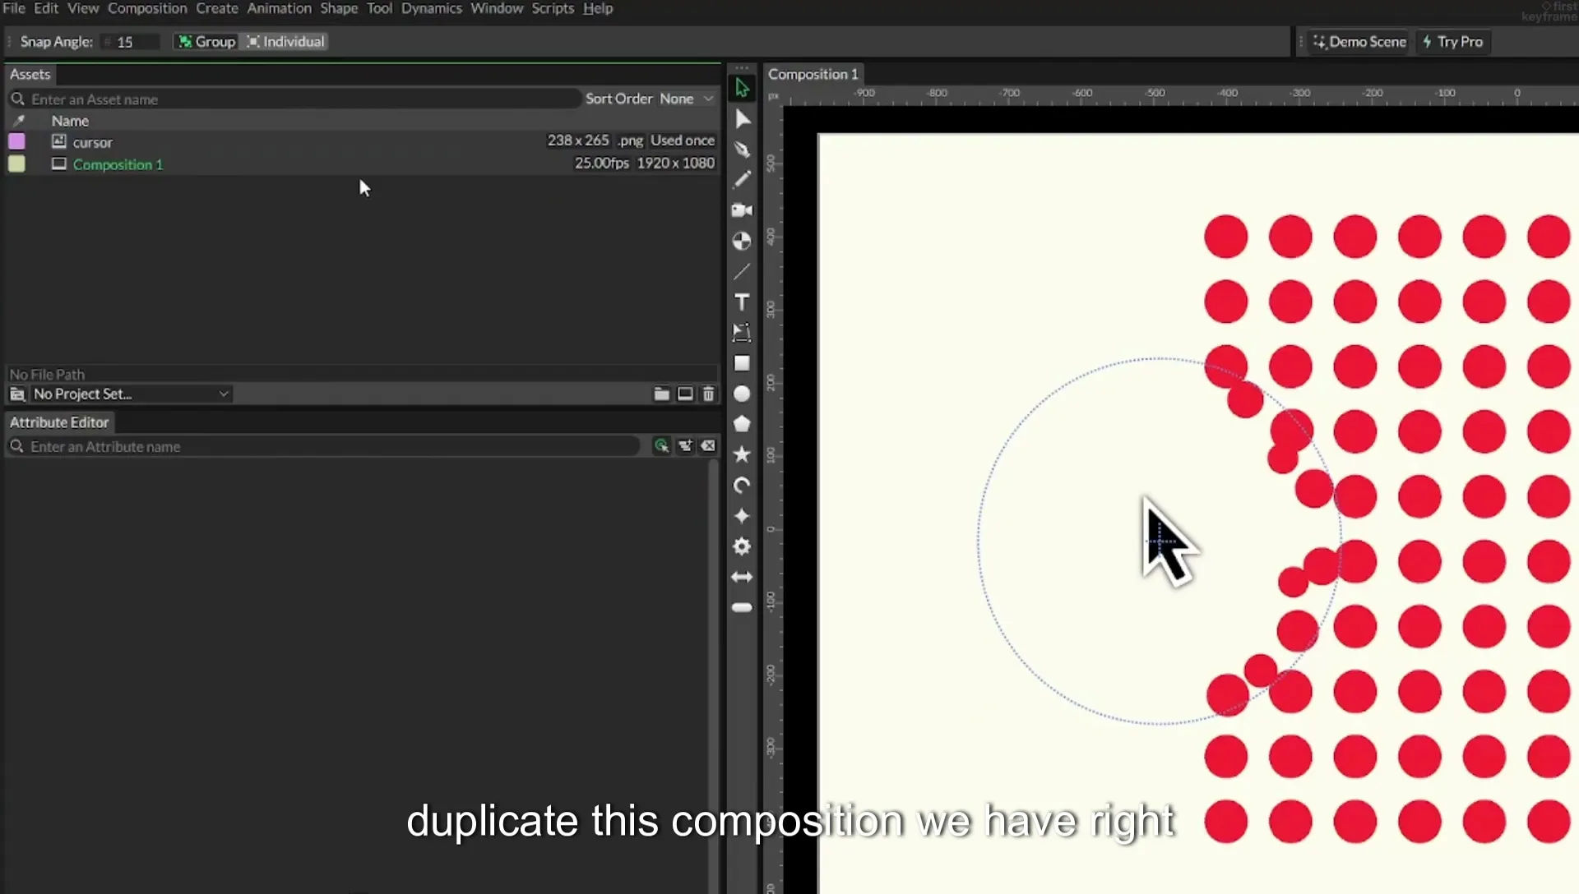Screen dimensions: 1579x894
Task: Select the bounding-box transform tool
Action: point(742,333)
